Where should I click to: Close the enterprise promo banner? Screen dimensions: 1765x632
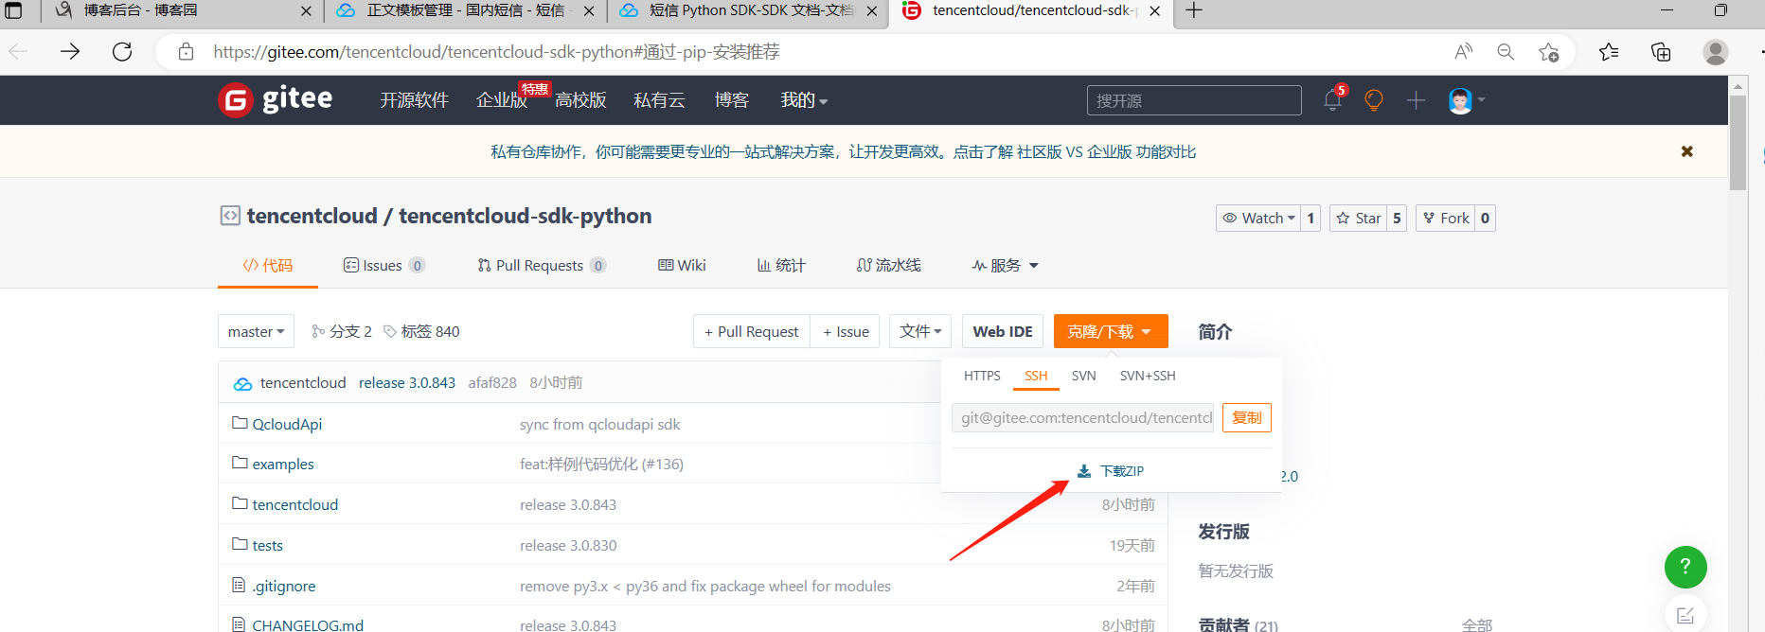1686,151
